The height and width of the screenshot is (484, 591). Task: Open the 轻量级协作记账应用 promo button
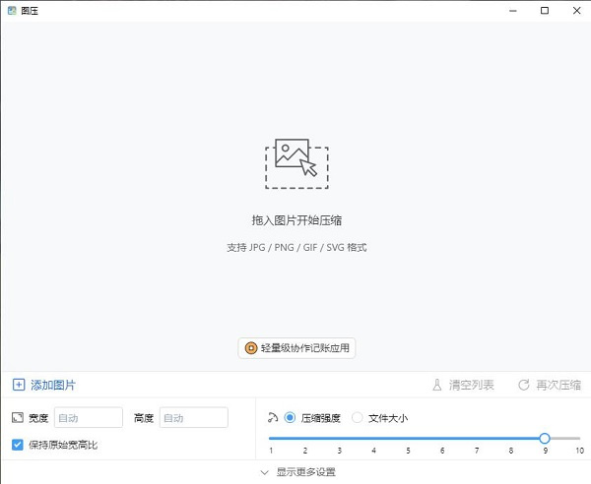295,347
